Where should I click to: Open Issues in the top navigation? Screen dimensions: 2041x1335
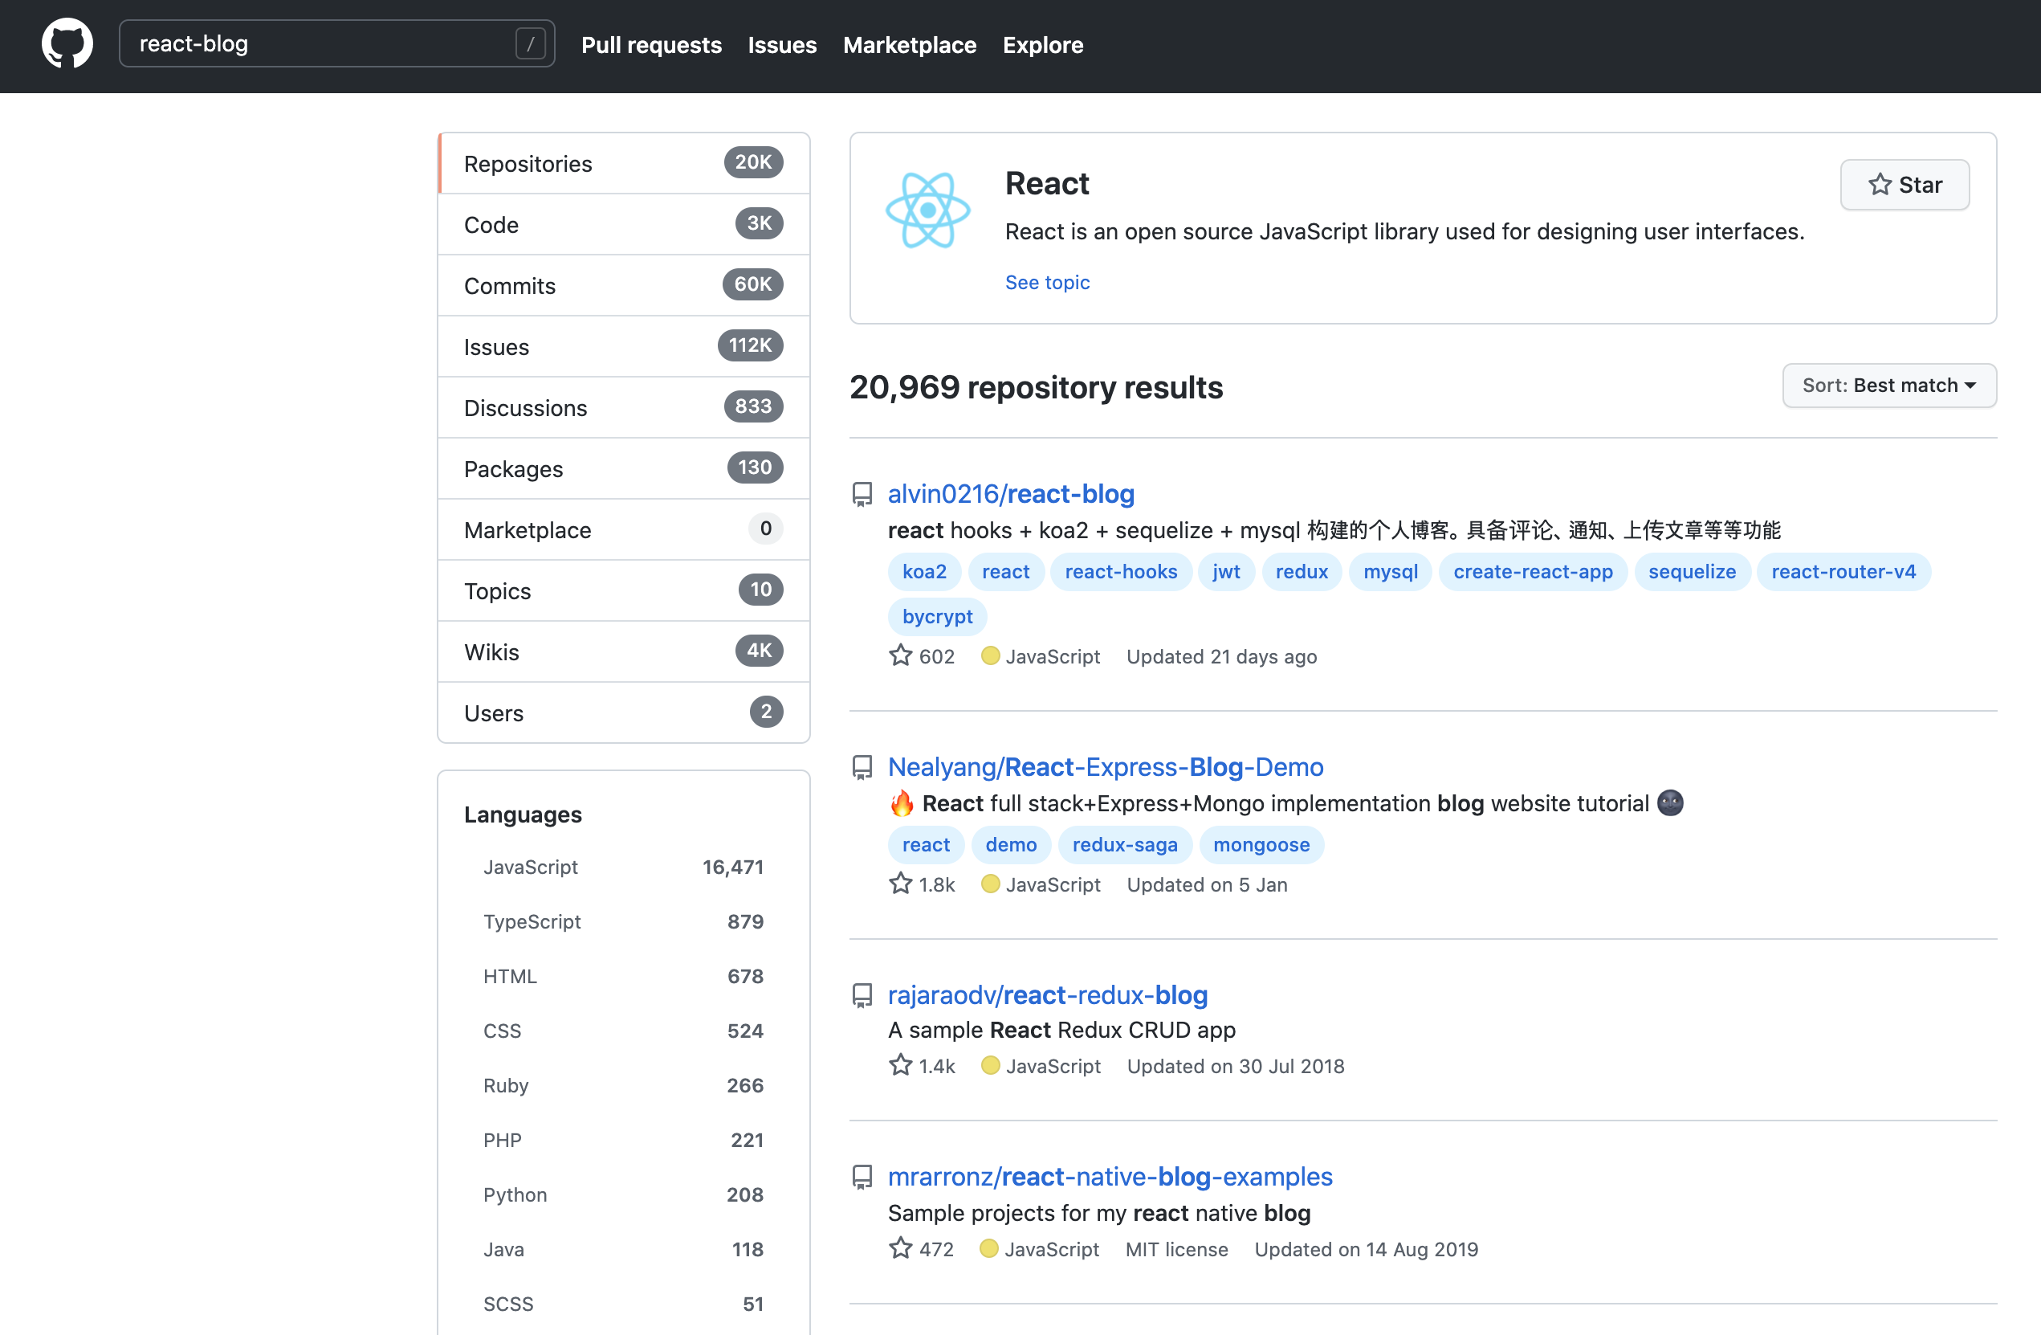782,45
